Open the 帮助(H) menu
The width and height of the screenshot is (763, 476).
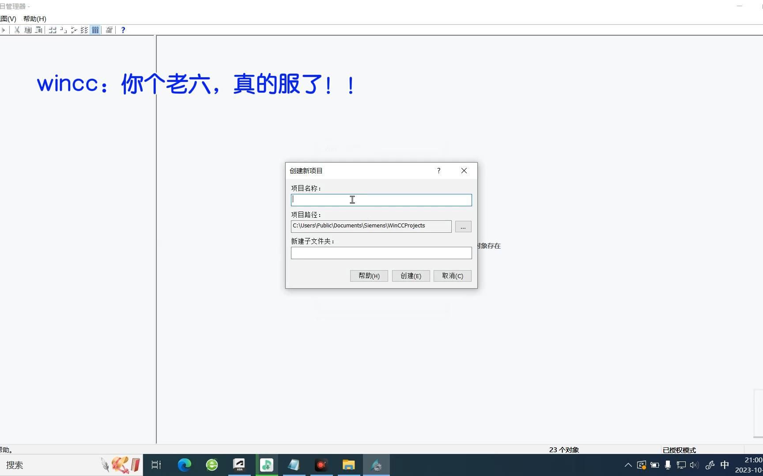click(34, 19)
